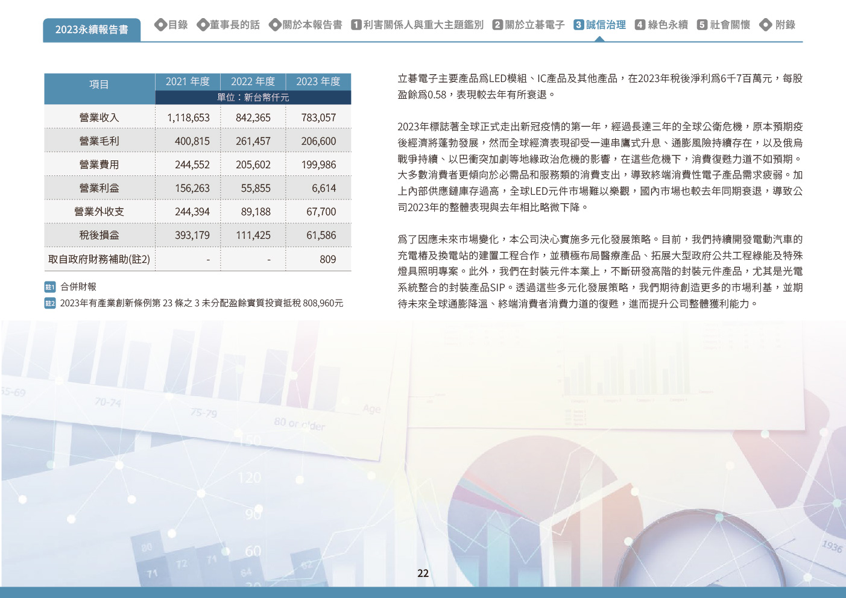The width and height of the screenshot is (846, 598).
Task: Click the 2023 年度 column header
Action: [x=318, y=81]
